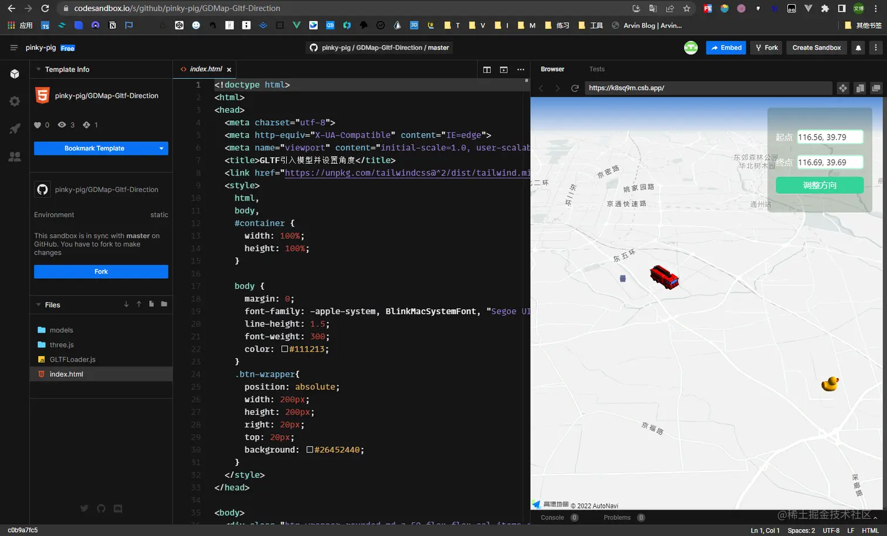887x536 pixels.
Task: Open Live collaboration via the people icon
Action: click(14, 156)
